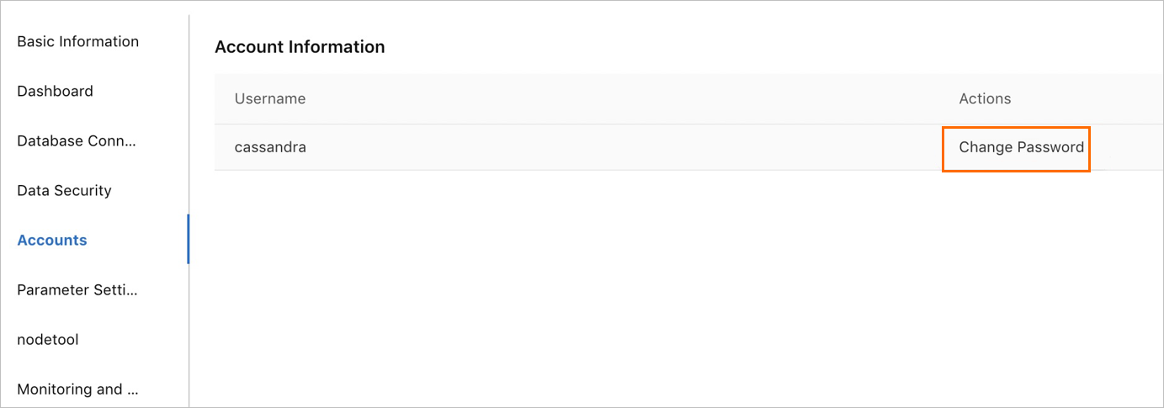Select the Accounts sidebar item

coord(52,240)
